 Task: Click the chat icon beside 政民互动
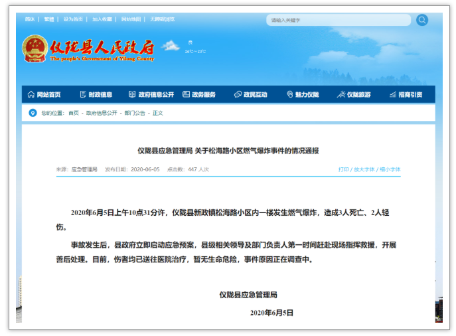click(x=238, y=94)
